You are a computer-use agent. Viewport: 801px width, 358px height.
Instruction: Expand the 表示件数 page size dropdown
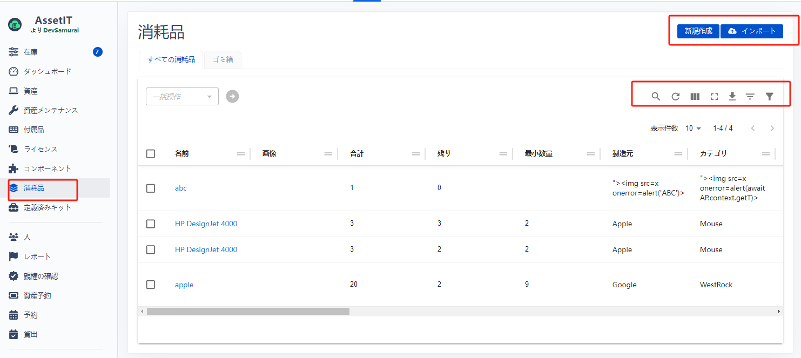[693, 129]
